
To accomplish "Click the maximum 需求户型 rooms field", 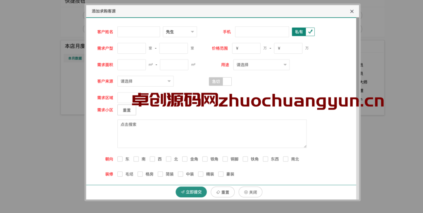I will coord(173,48).
